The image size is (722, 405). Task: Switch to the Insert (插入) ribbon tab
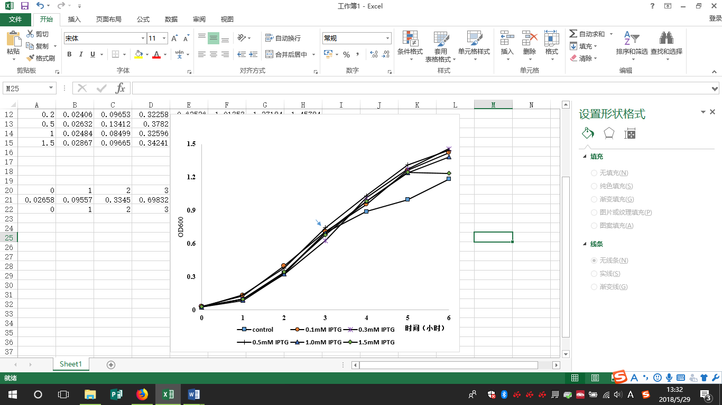click(x=75, y=20)
